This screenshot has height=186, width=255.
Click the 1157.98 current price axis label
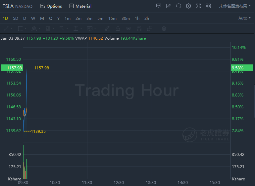12,68
